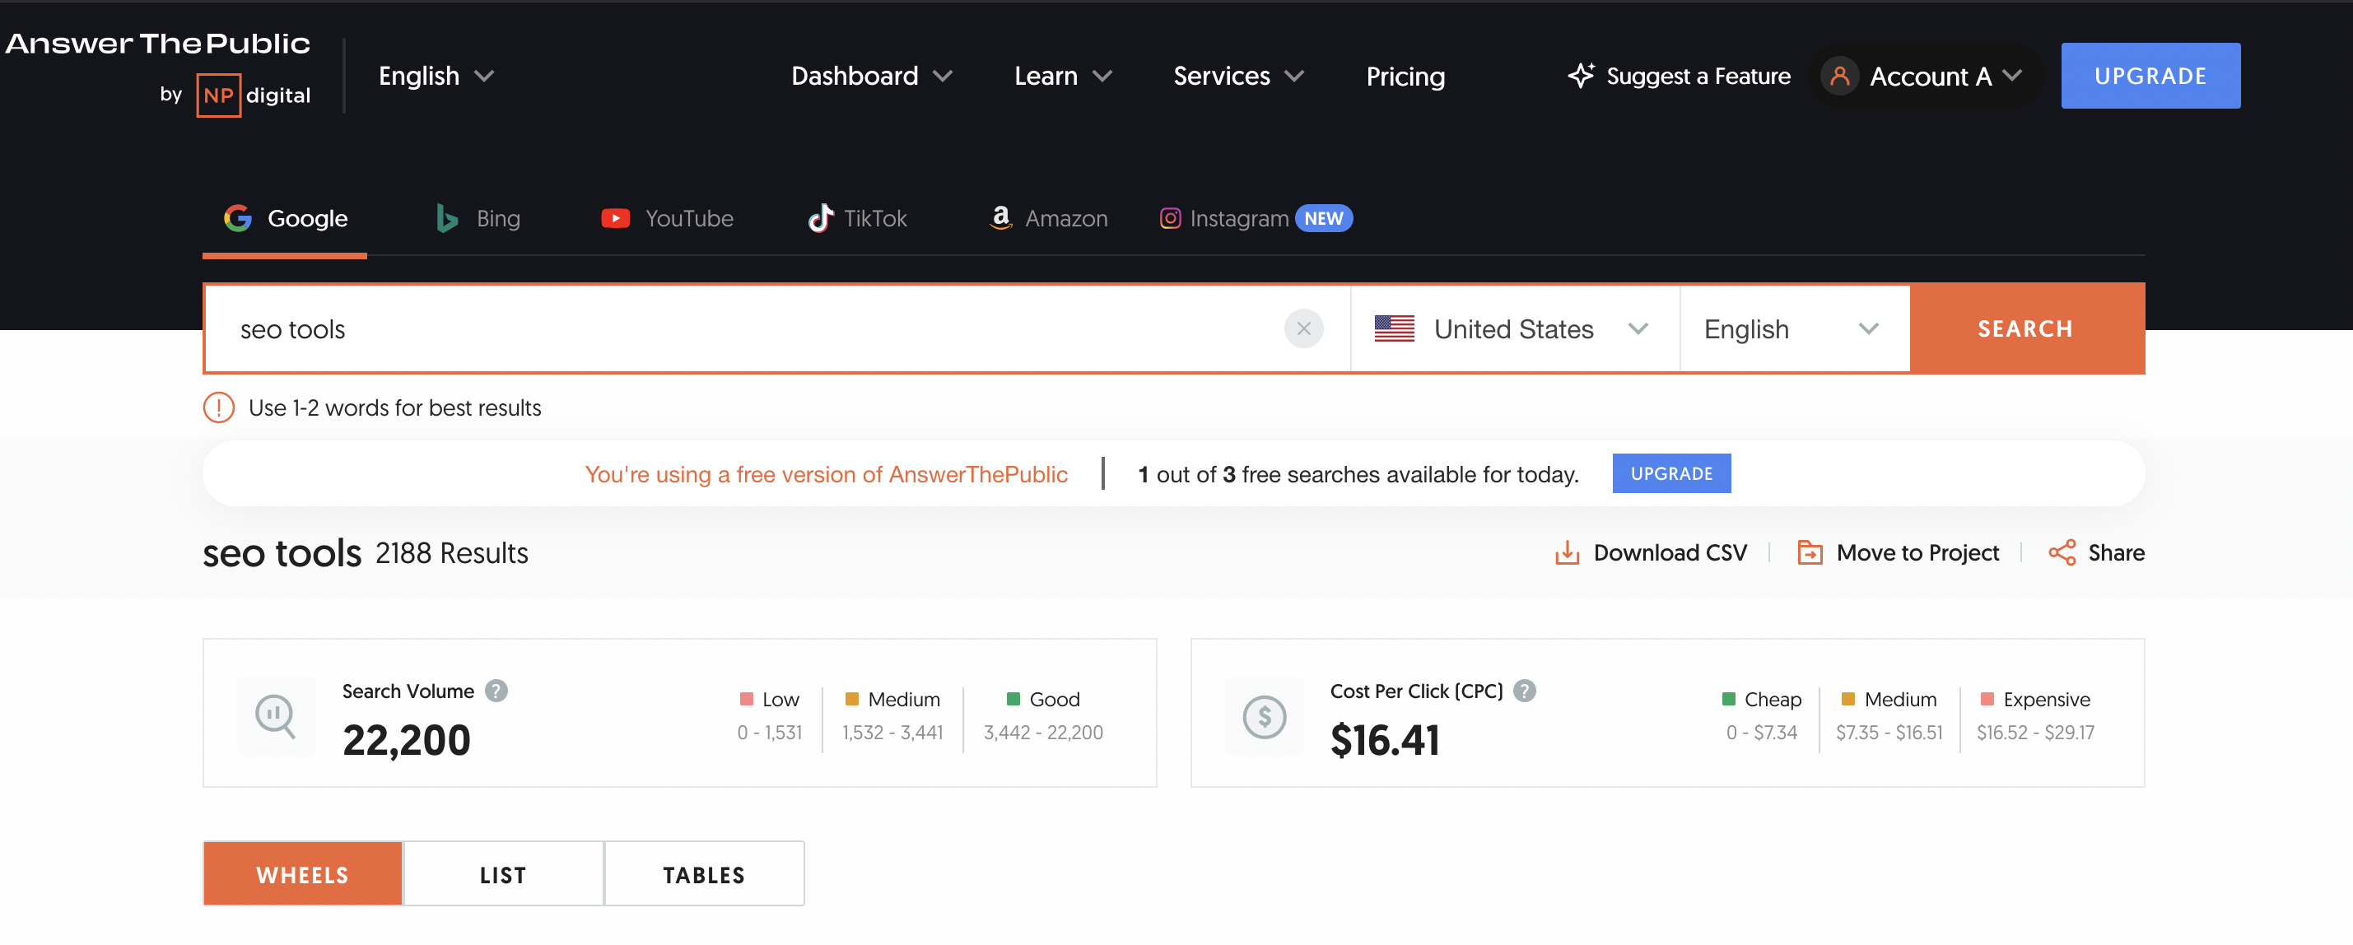Click the Suggest a Feature link
Viewport: 2353px width, 945px height.
pyautogui.click(x=1679, y=76)
